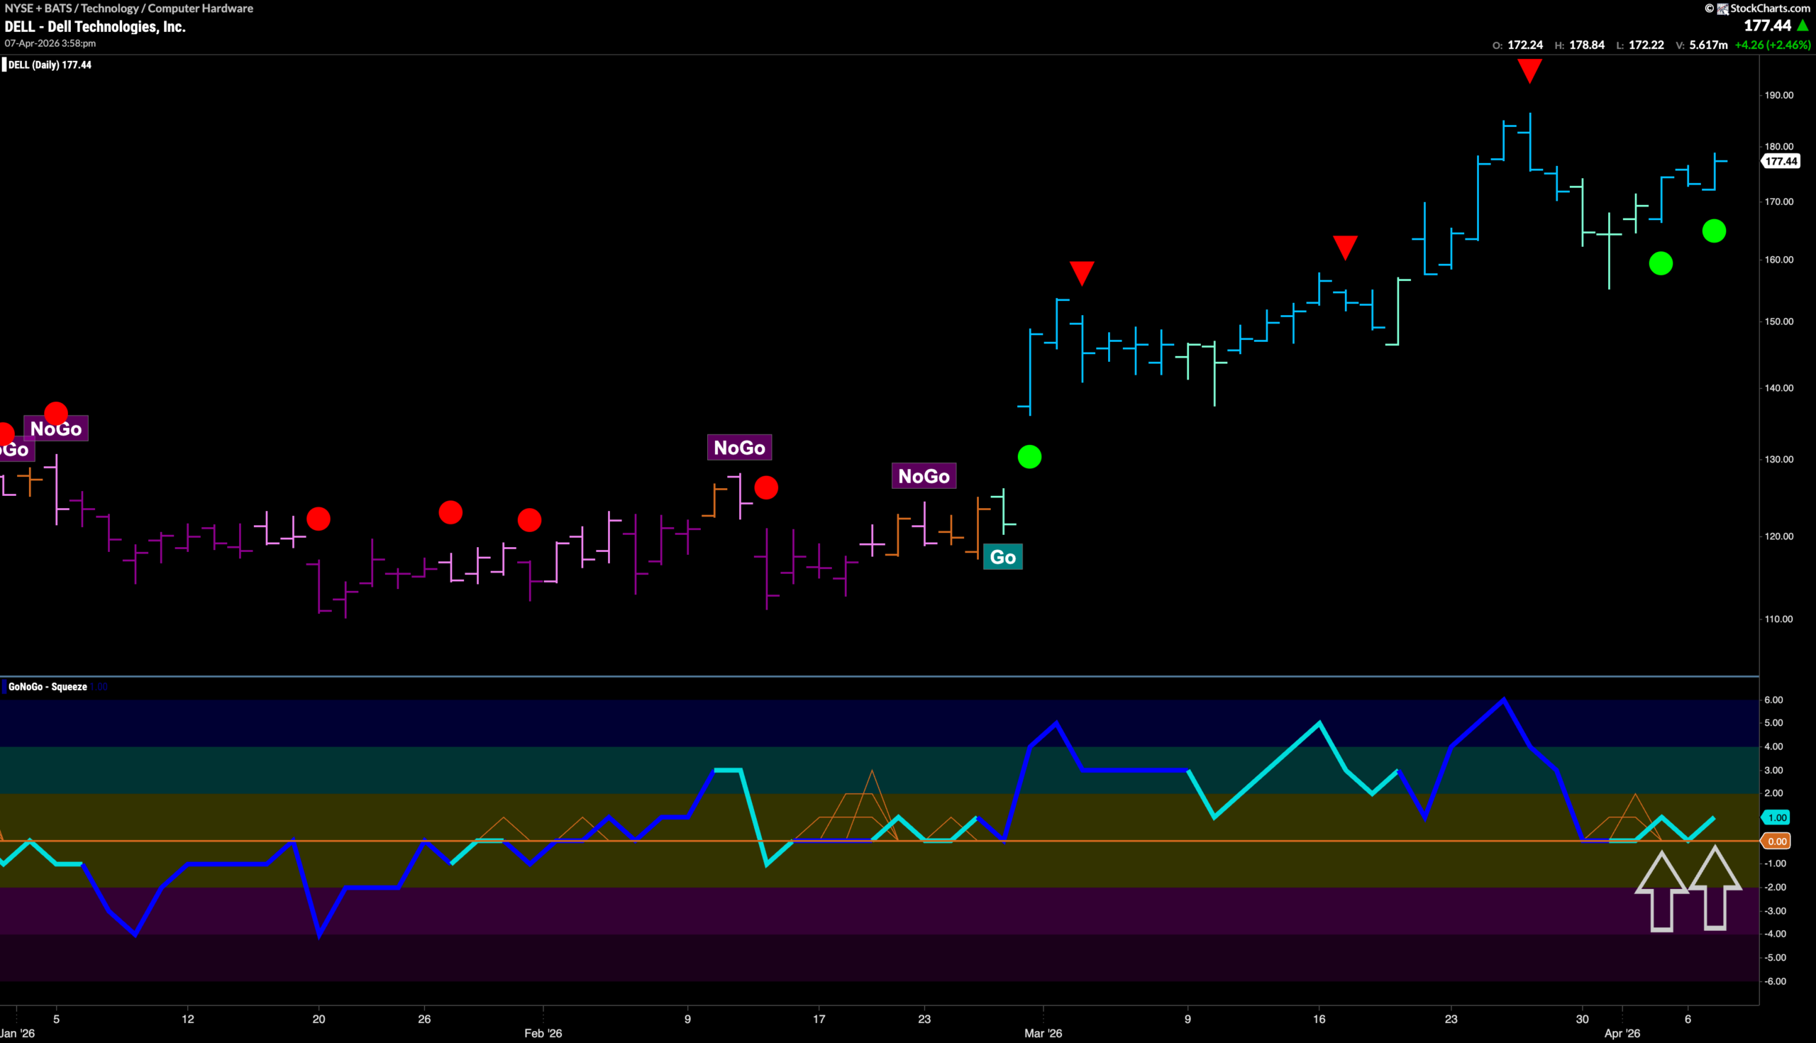Click the 16 date tick in March

pyautogui.click(x=1319, y=1019)
